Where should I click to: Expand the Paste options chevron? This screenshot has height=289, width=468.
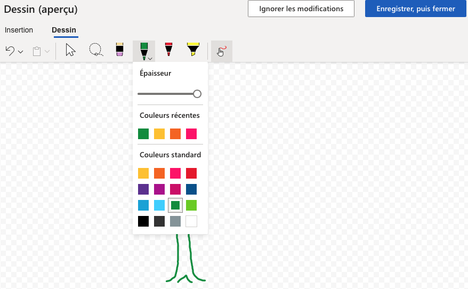point(47,52)
